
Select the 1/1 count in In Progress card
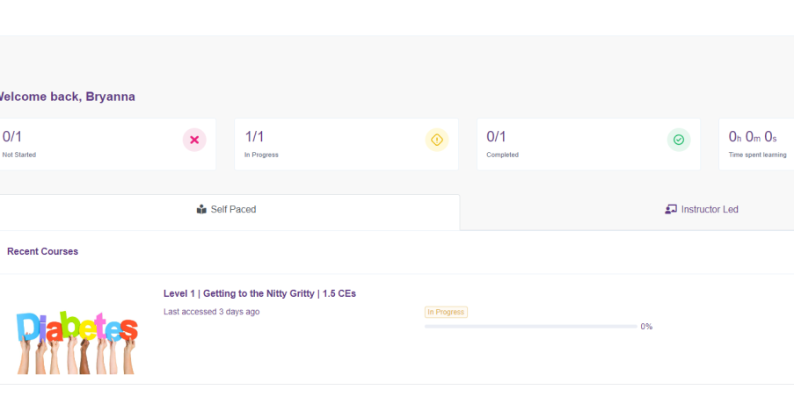tap(254, 136)
